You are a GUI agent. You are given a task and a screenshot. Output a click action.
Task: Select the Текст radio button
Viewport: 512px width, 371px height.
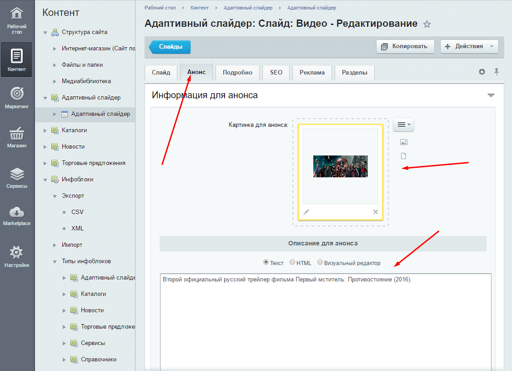pyautogui.click(x=266, y=262)
